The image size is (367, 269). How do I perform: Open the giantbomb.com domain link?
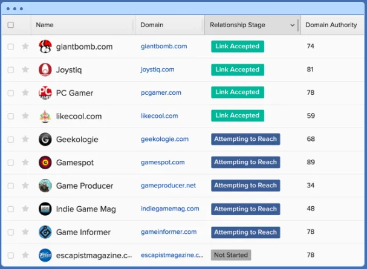pyautogui.click(x=164, y=47)
